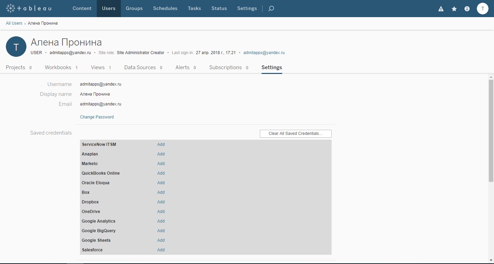Image resolution: width=494 pixels, height=264 pixels.
Task: Go to the Schedules section
Action: (x=165, y=8)
